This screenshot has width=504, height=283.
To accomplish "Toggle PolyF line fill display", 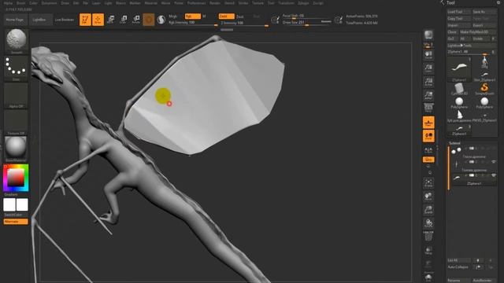I will [x=428, y=237].
